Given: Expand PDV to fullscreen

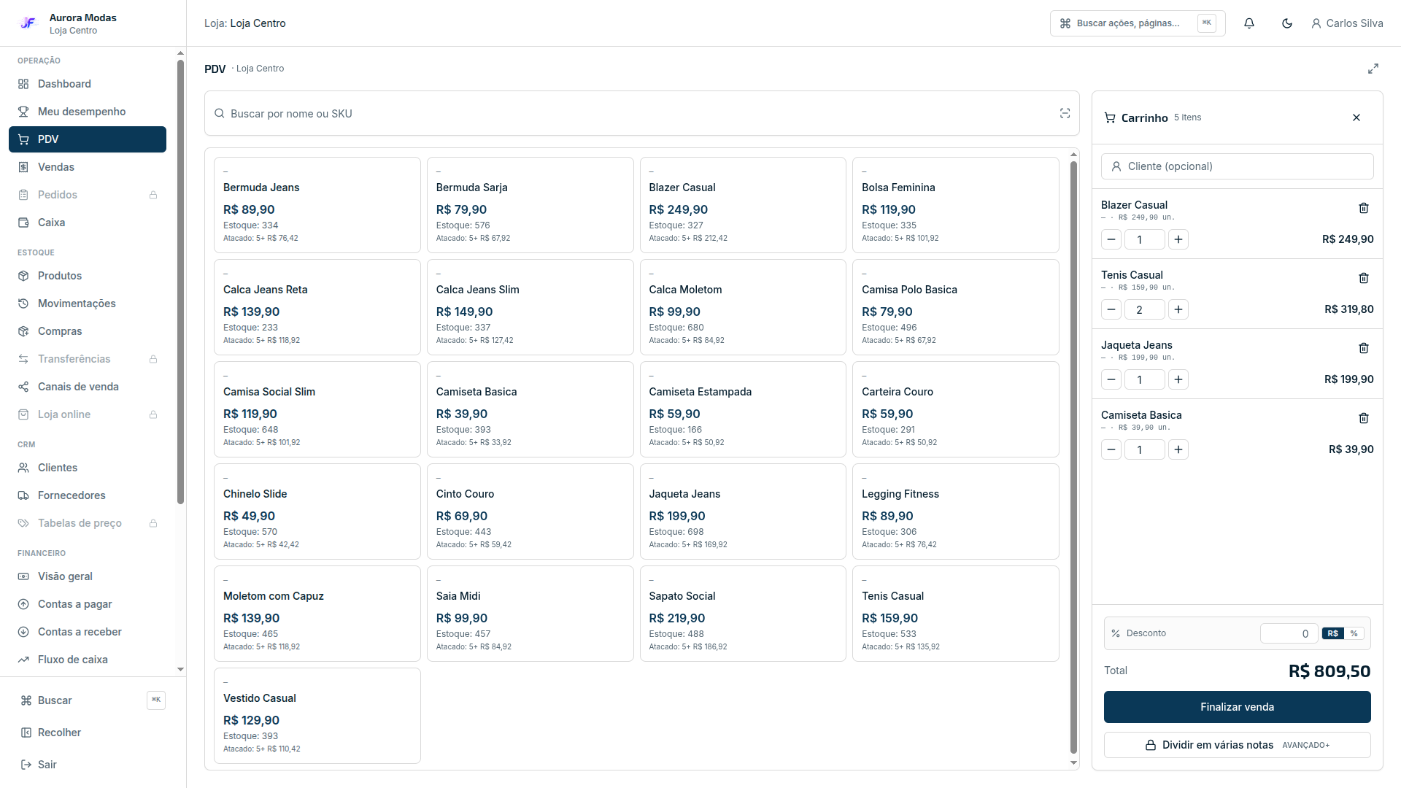Looking at the screenshot, I should point(1373,69).
